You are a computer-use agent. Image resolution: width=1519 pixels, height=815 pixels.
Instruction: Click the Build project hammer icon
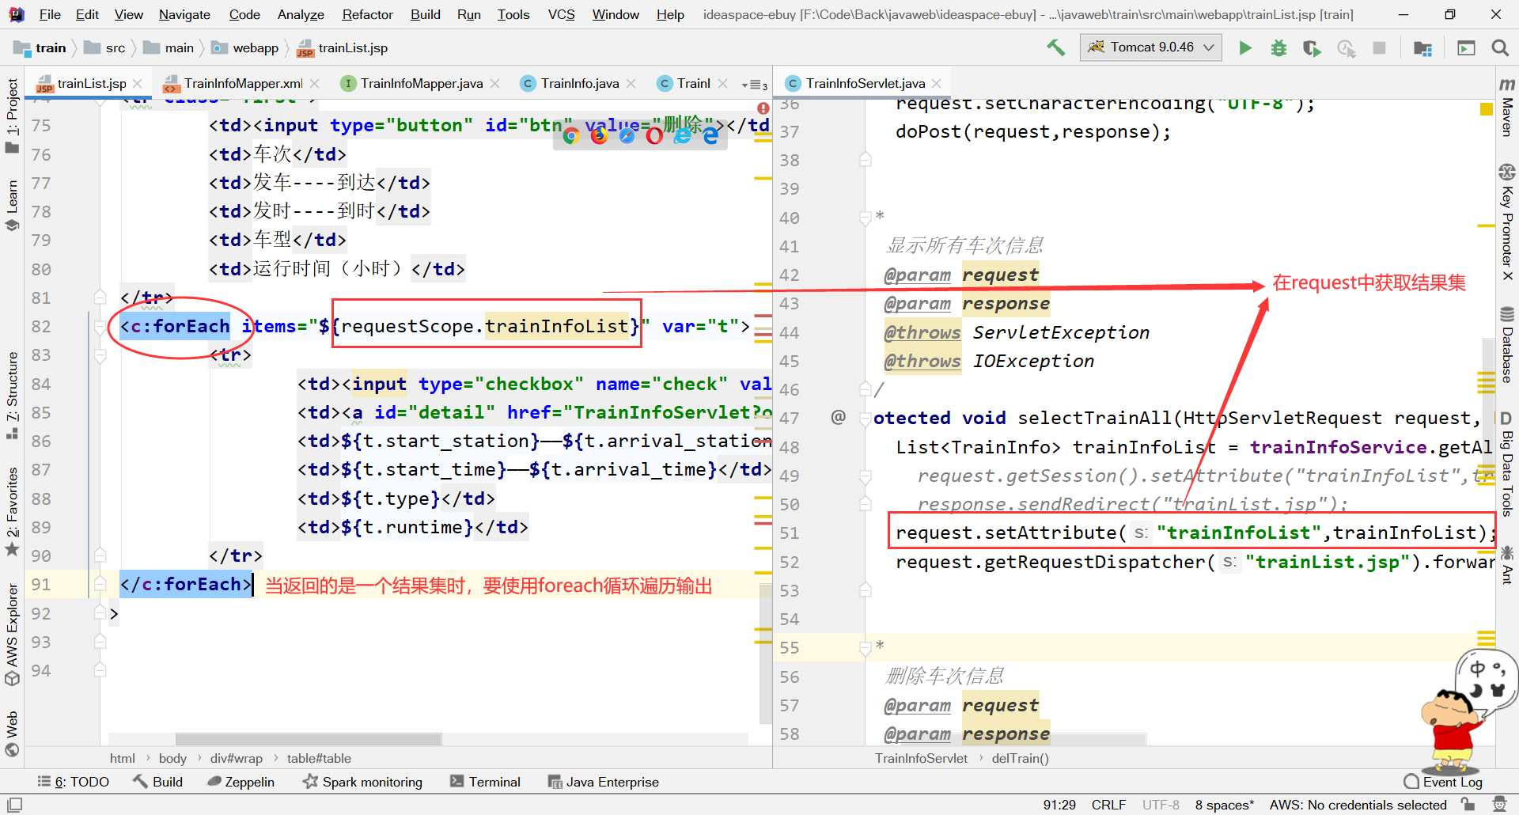1055,47
